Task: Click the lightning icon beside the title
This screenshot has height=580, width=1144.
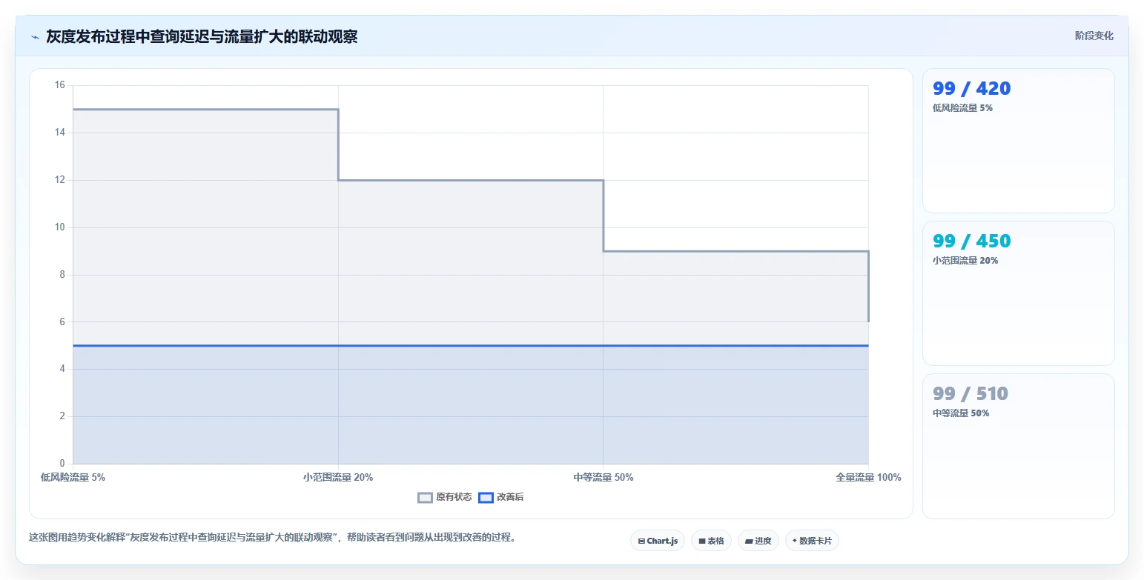Action: tap(36, 37)
